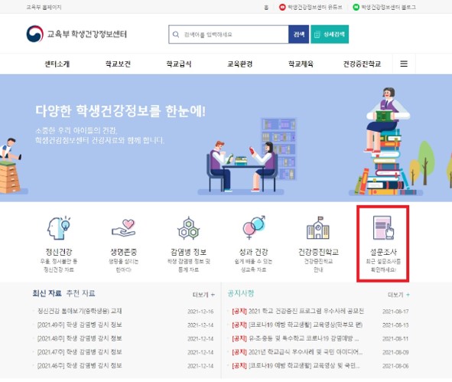Open the hamburger all-menu icon
This screenshot has height=382, width=452.
[x=404, y=64]
